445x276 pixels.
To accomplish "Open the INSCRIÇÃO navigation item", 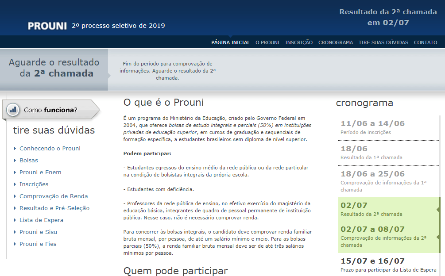I will 298,42.
